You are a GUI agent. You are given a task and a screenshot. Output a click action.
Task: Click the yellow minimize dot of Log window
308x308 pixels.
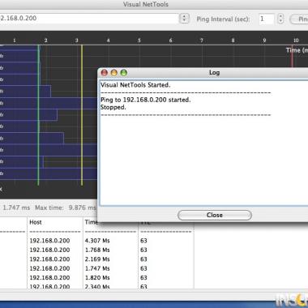tap(114, 73)
